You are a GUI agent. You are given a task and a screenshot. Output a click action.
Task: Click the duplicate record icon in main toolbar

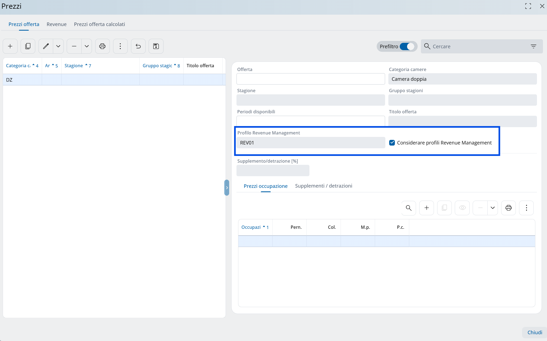pyautogui.click(x=28, y=46)
